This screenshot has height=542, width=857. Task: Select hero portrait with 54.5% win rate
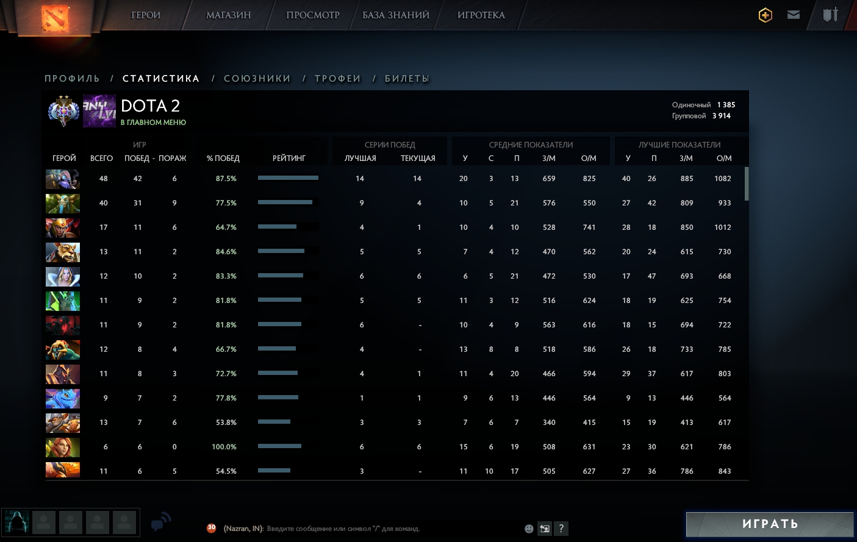pyautogui.click(x=63, y=470)
